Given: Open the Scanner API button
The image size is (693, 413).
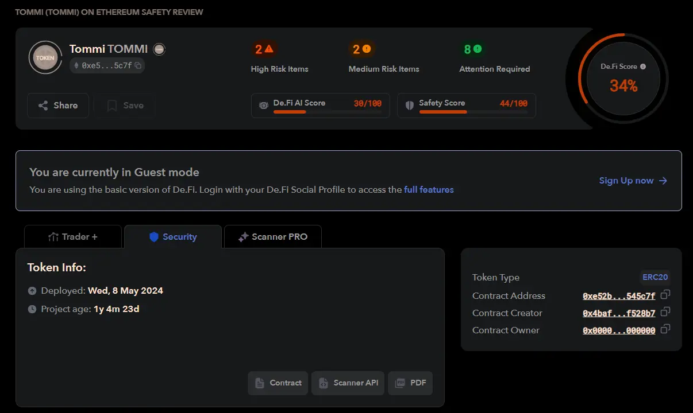Looking at the screenshot, I should (348, 383).
